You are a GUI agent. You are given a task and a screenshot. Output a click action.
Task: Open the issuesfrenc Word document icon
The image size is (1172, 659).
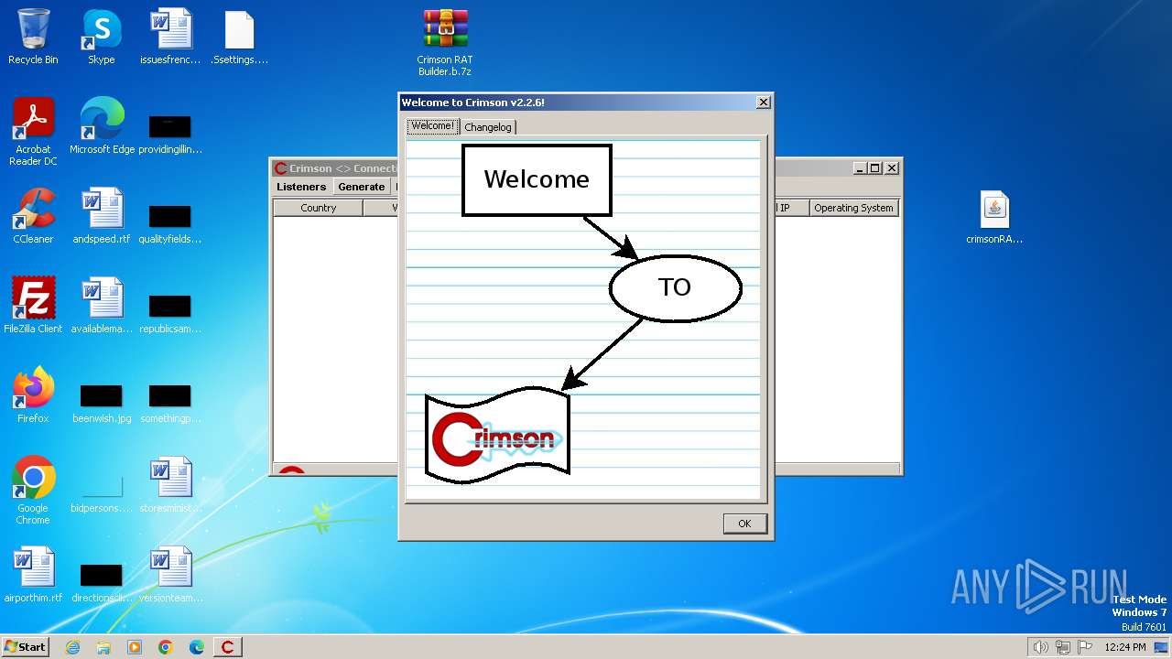click(170, 37)
